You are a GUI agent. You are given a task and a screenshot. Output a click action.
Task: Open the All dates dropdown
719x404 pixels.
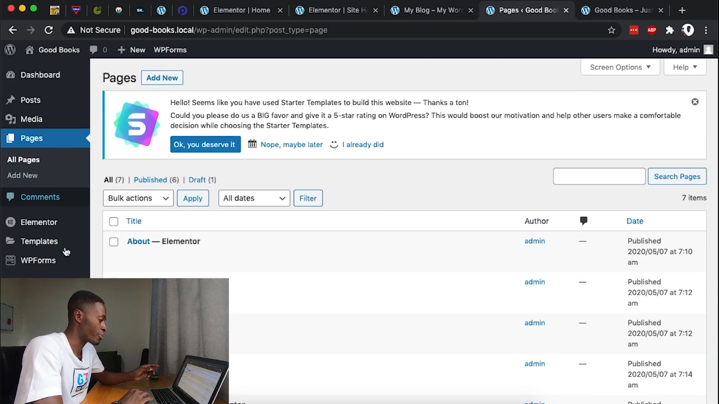pyautogui.click(x=254, y=198)
